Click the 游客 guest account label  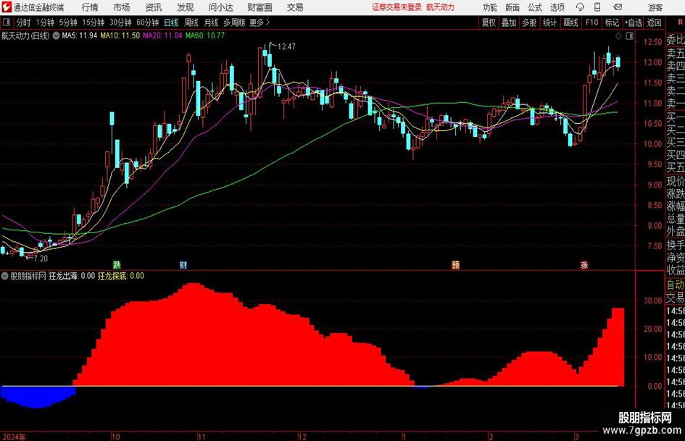click(x=655, y=7)
